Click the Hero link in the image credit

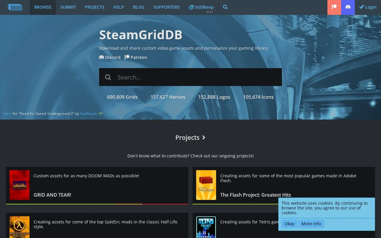pyautogui.click(x=8, y=114)
